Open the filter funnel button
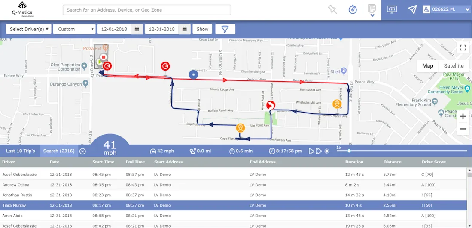This screenshot has width=472, height=228. pyautogui.click(x=225, y=29)
